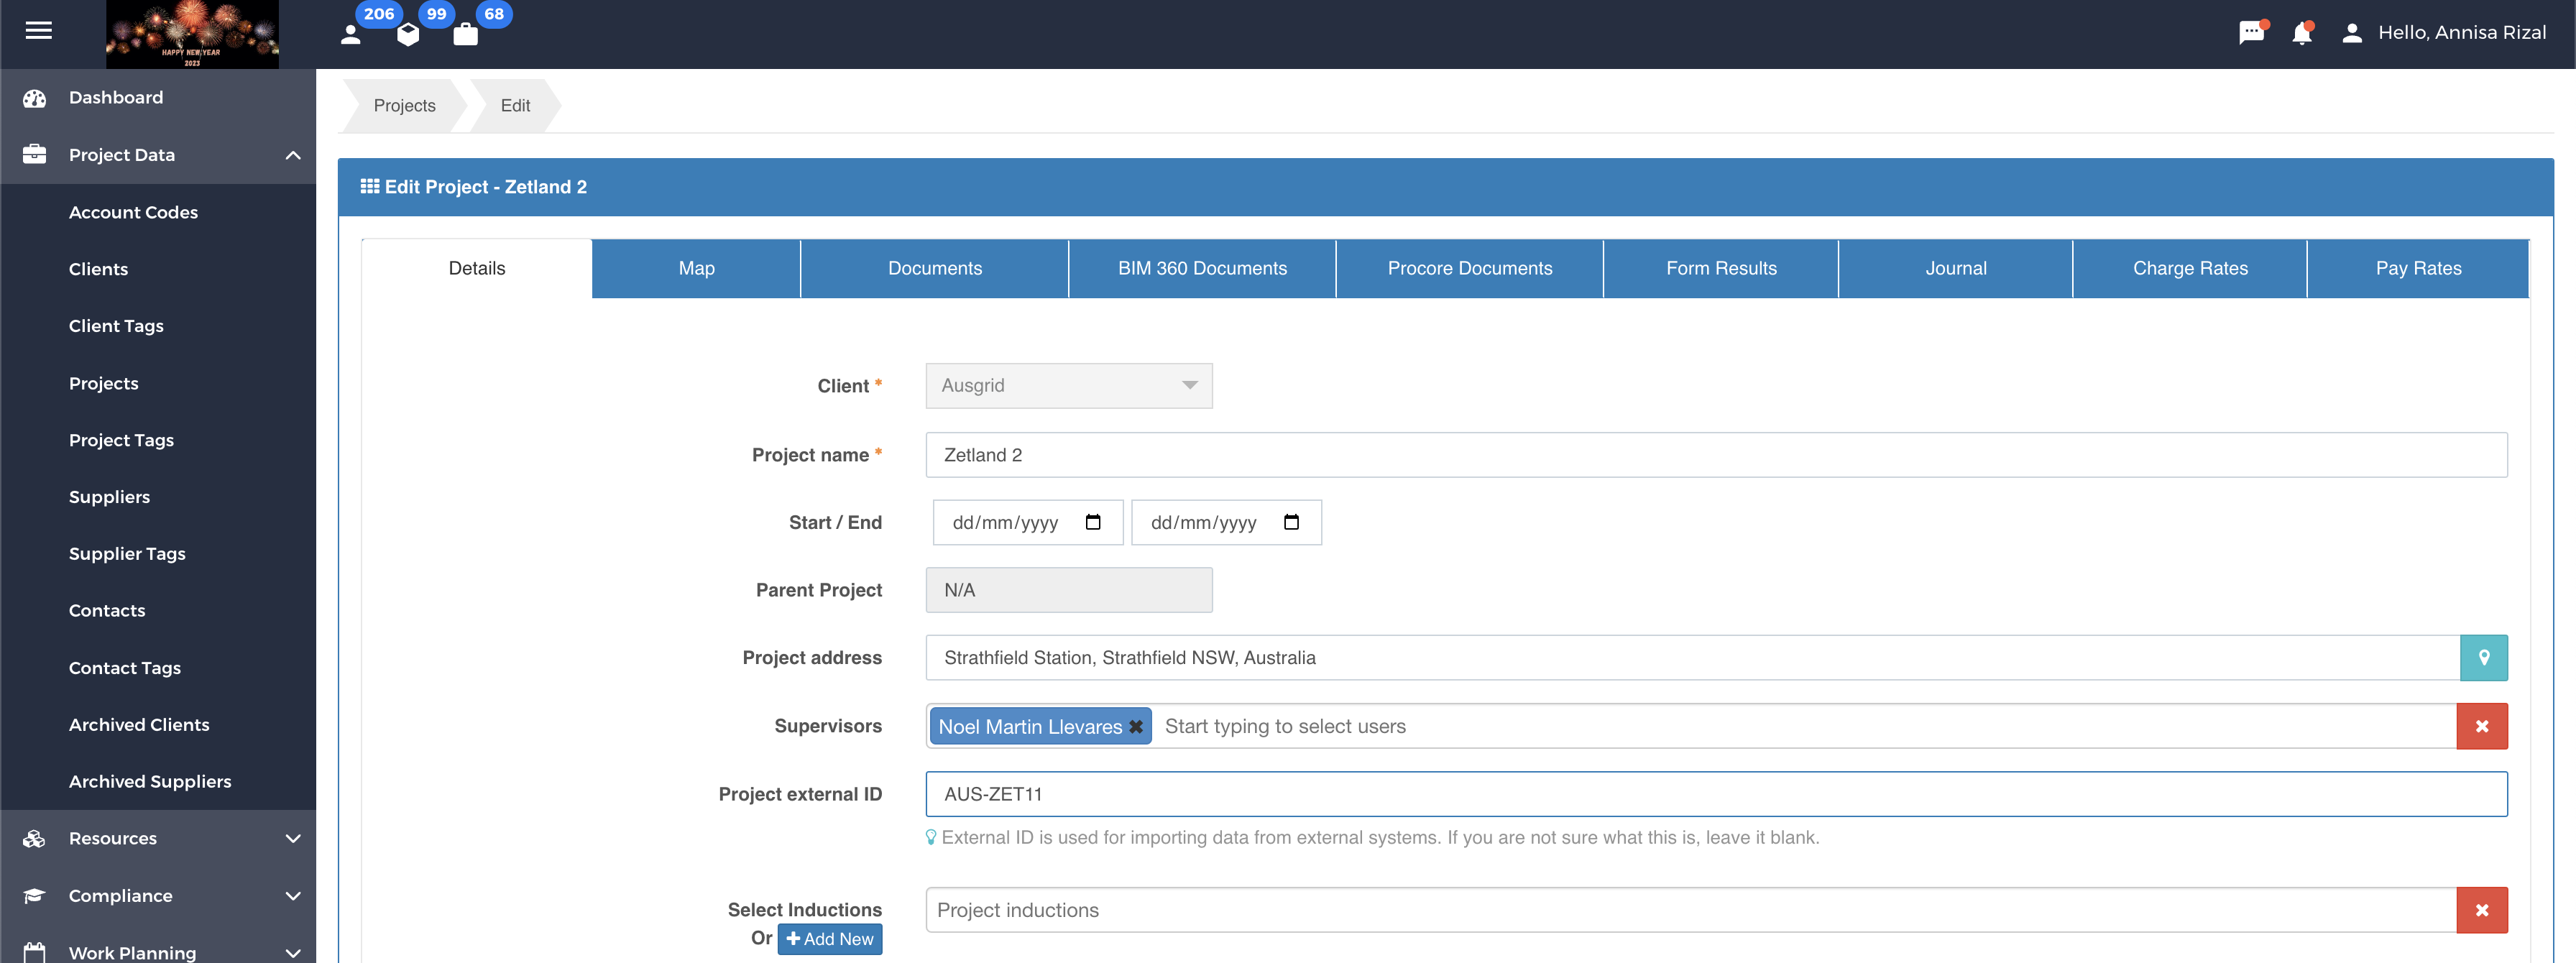Click the Start date input
Screen dimensions: 2576x963
click(1028, 523)
